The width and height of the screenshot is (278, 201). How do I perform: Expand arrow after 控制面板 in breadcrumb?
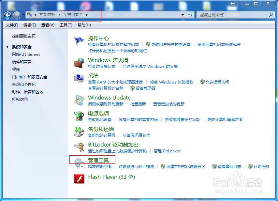point(59,15)
